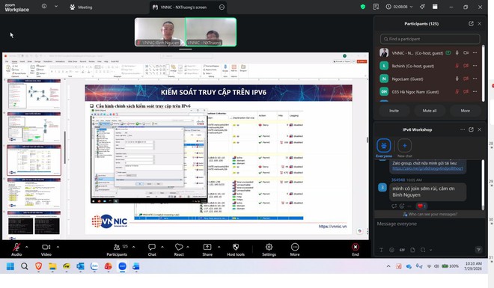Open Brave browser from the taskbar
The image size is (494, 288).
click(38, 266)
